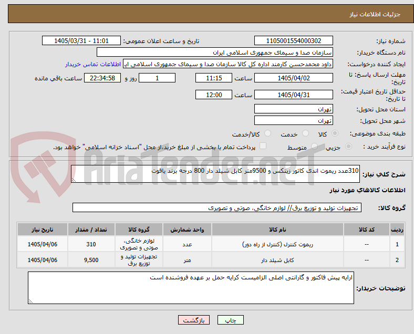Click the تاریخ نیاز column header
This screenshot has height=334, width=414.
43,229
